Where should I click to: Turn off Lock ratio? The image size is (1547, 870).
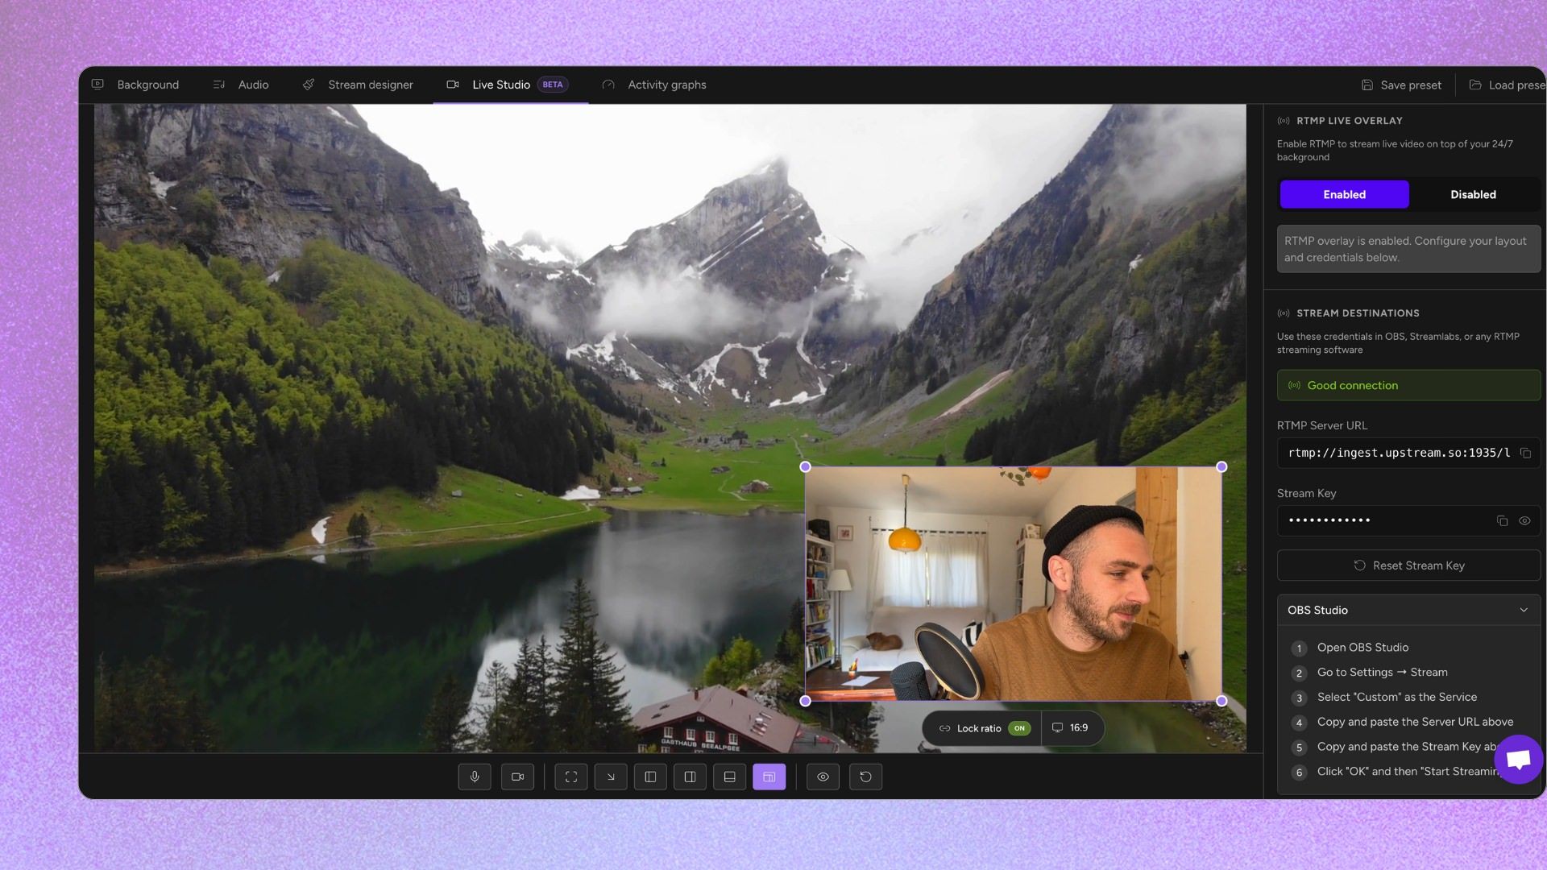[x=1018, y=727]
